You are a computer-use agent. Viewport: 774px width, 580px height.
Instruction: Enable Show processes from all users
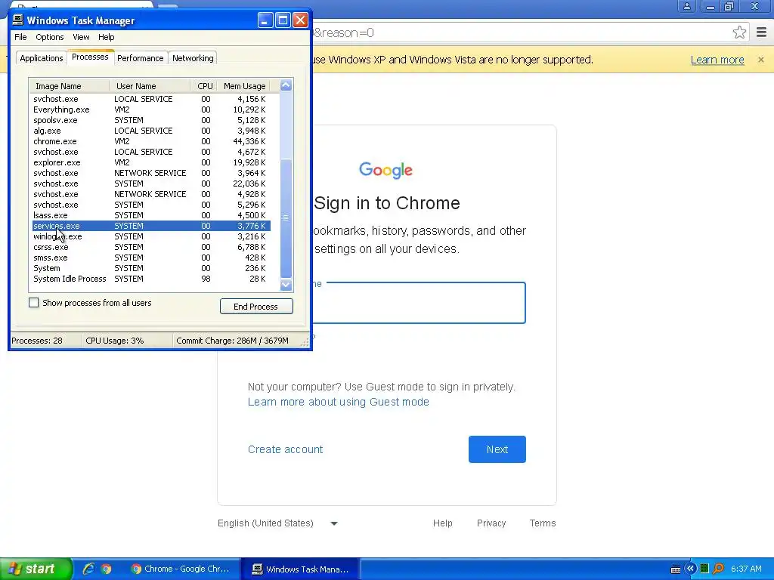(33, 303)
